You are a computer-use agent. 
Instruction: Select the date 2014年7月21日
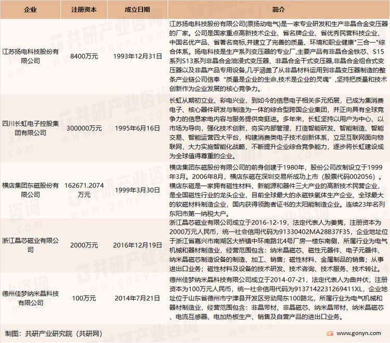[x=137, y=298]
